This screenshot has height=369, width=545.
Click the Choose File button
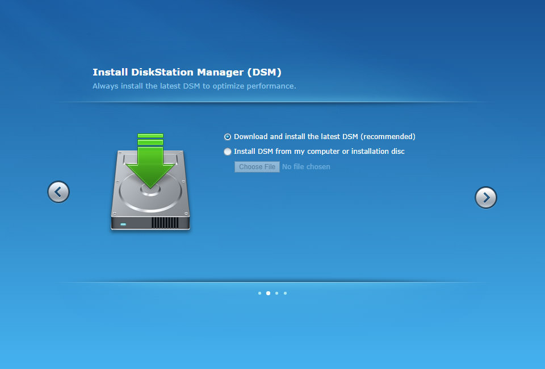click(257, 167)
